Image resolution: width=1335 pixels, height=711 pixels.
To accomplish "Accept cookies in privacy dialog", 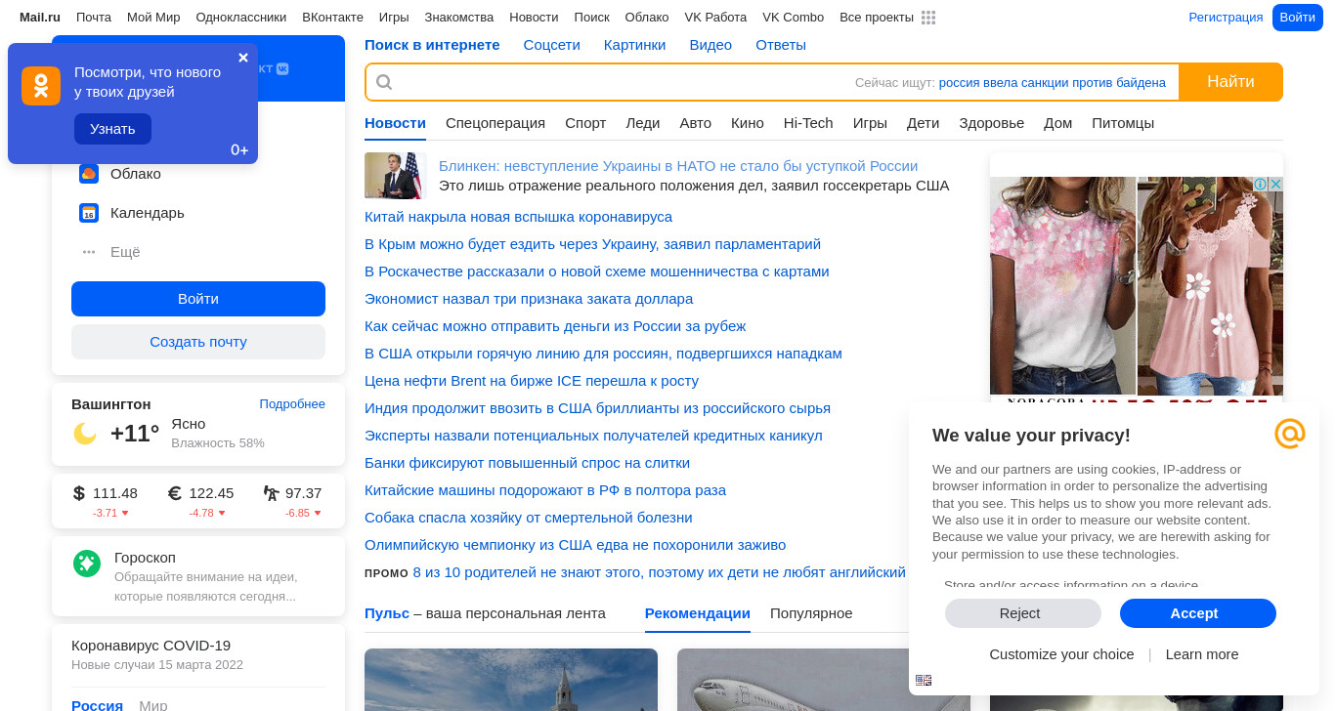I will click(1198, 613).
